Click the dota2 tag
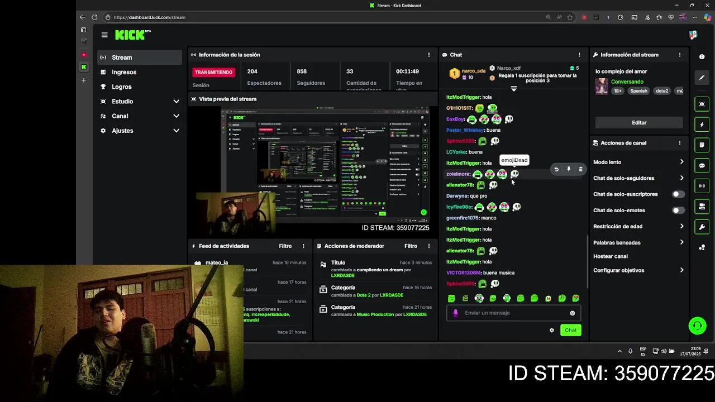715x402 pixels. point(662,91)
